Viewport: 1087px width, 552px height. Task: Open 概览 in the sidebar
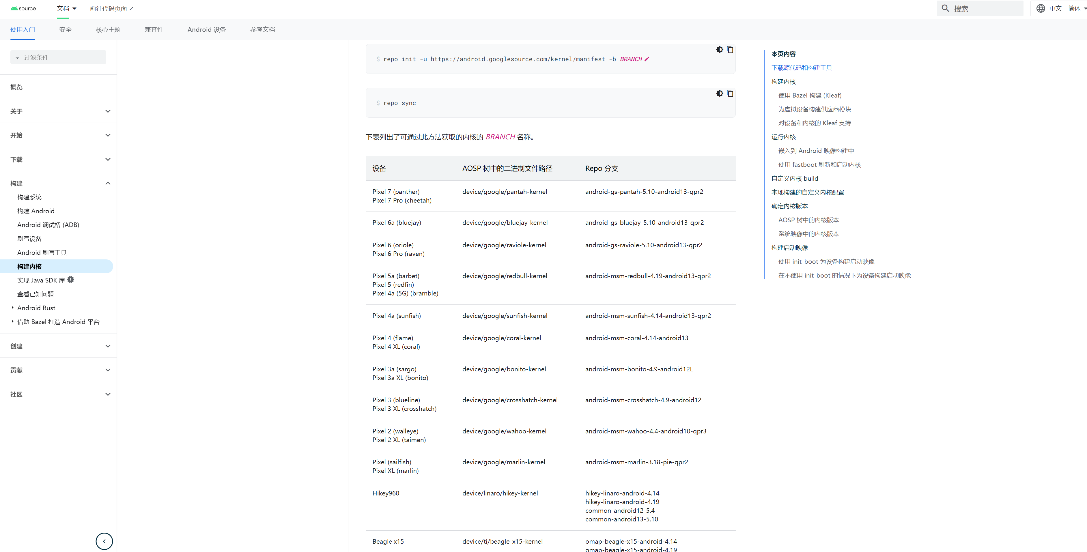tap(16, 87)
